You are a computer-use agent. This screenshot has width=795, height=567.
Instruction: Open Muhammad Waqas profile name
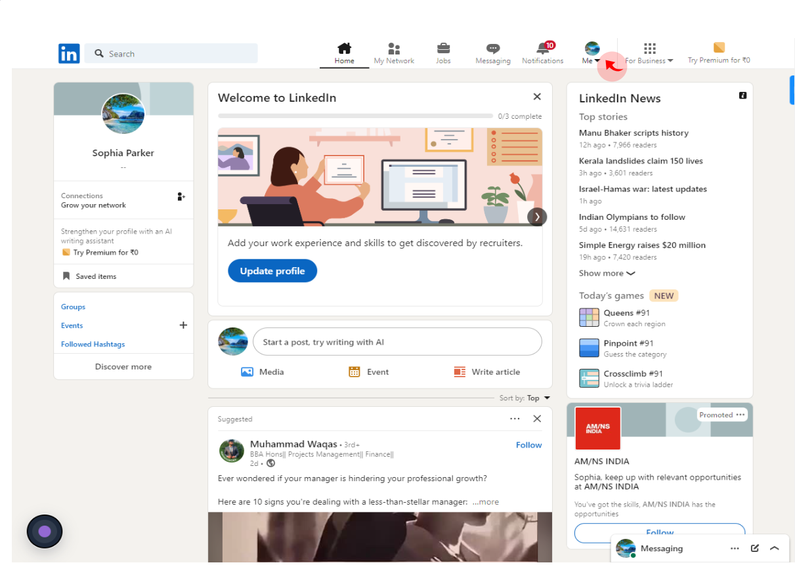pyautogui.click(x=293, y=444)
